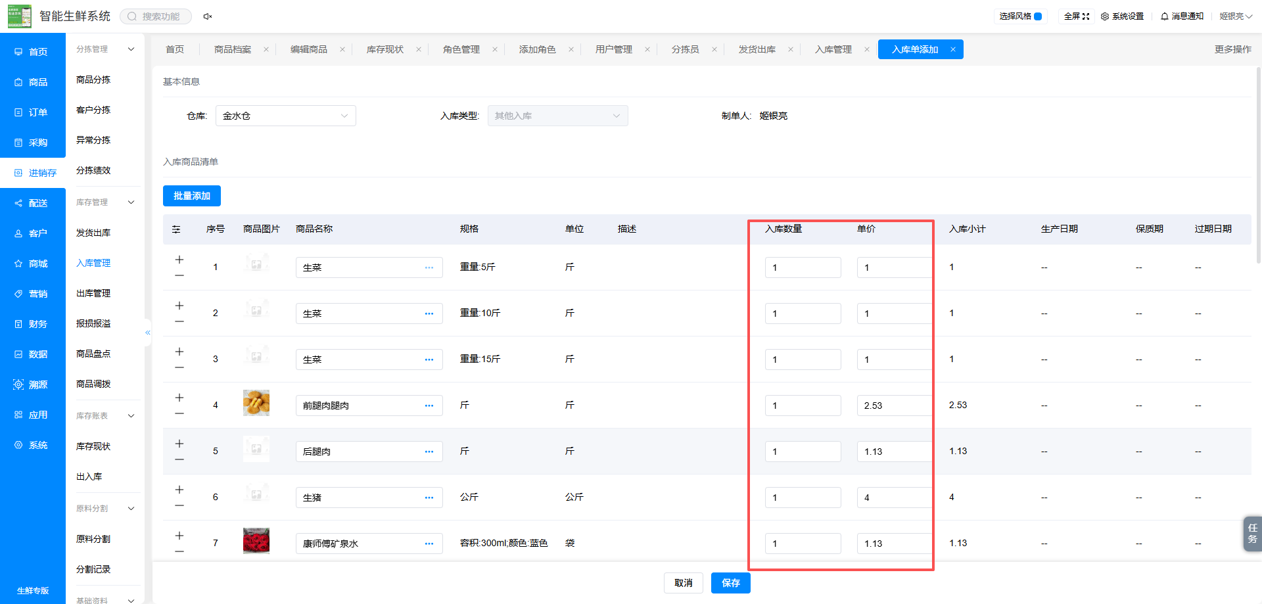Click the 批量添加 button
1262x604 pixels.
click(x=192, y=196)
